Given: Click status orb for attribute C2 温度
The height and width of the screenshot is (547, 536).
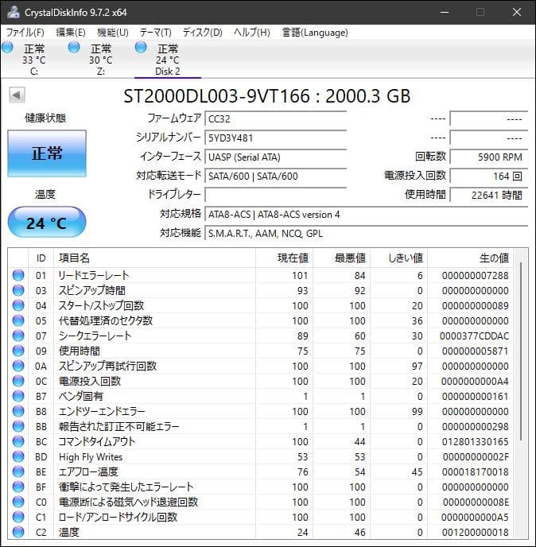Looking at the screenshot, I should point(18,532).
